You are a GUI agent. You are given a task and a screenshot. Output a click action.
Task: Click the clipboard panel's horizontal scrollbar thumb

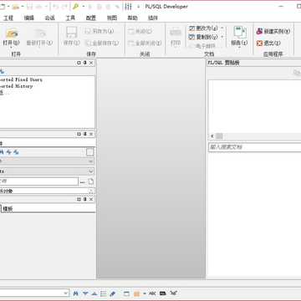tap(219, 136)
